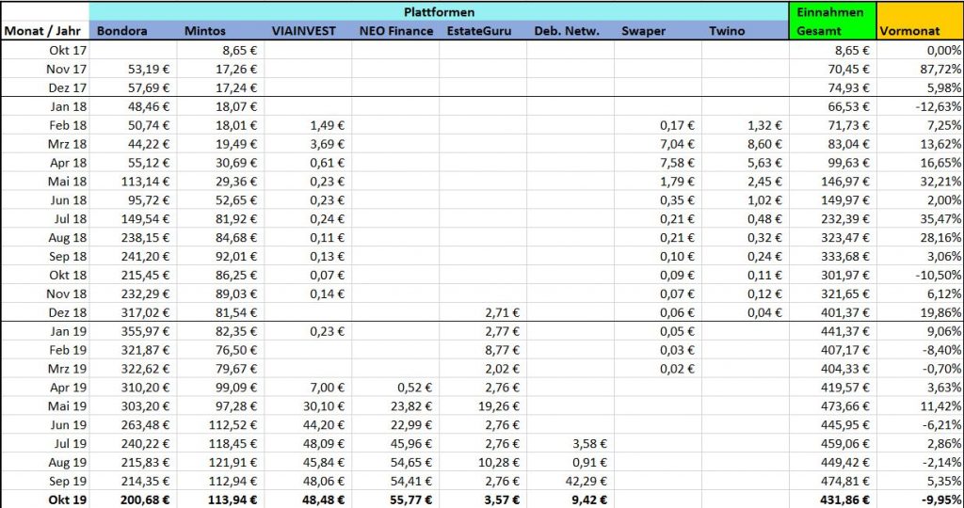Viewport: 964px width, 508px height.
Task: Select the Dez 17 row label
Action: pos(45,87)
